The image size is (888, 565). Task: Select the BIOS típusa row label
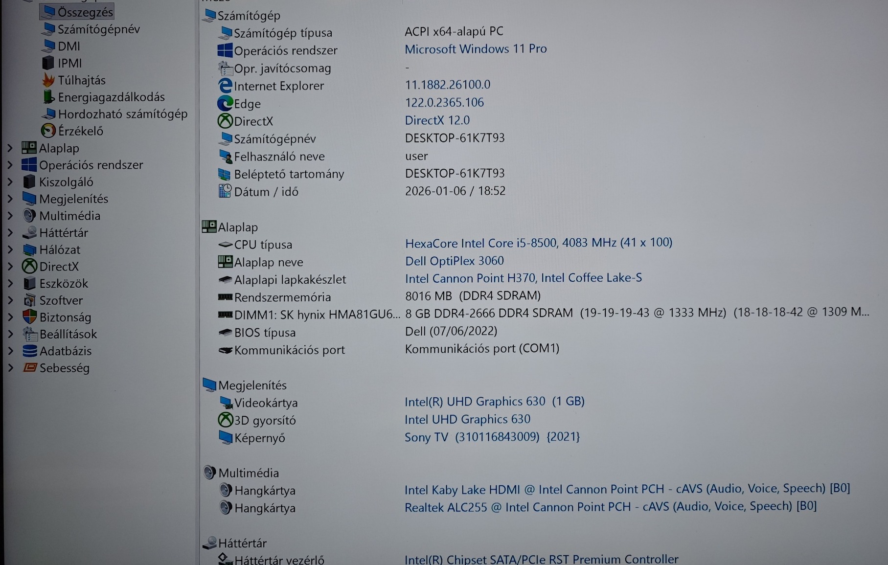coord(265,333)
